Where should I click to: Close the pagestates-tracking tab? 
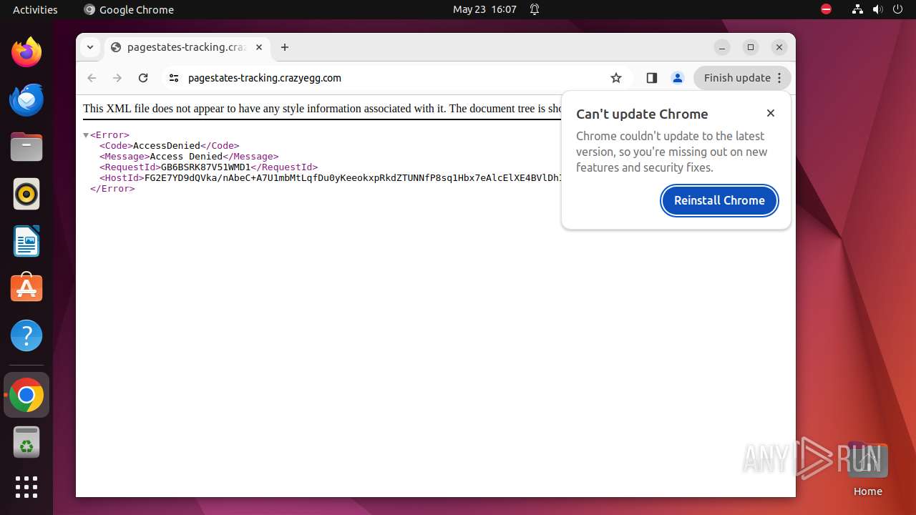pyautogui.click(x=259, y=47)
